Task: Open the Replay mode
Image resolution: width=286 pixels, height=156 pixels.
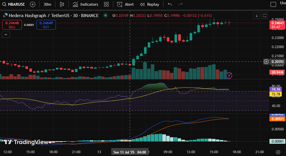Action: tap(149, 5)
